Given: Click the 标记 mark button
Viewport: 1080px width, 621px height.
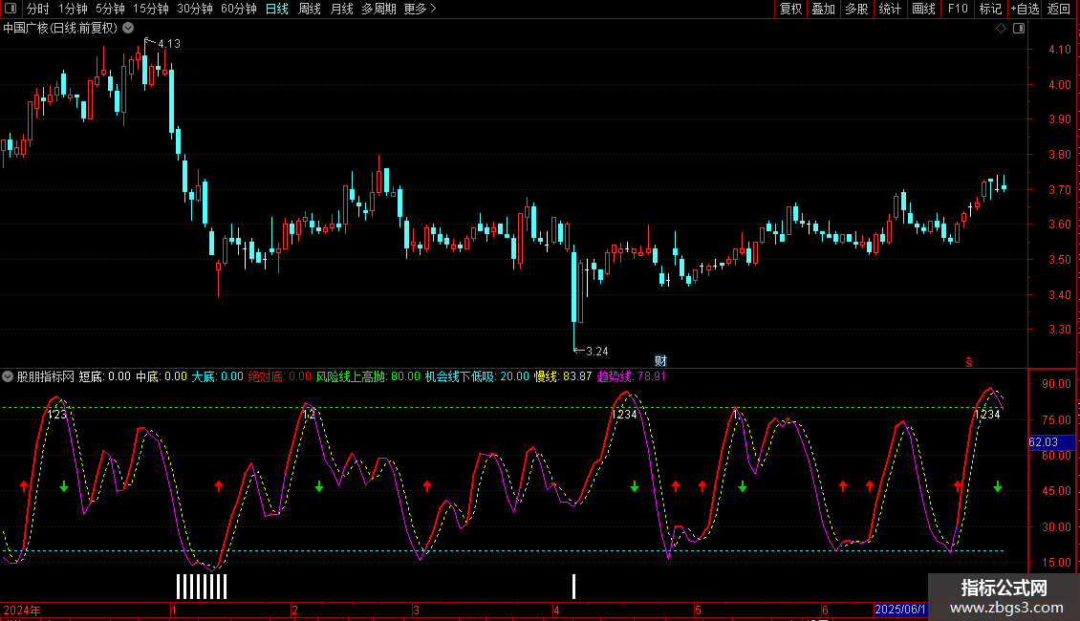Looking at the screenshot, I should pyautogui.click(x=990, y=9).
